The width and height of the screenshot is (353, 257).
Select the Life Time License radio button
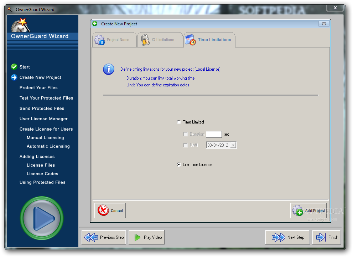(179, 165)
